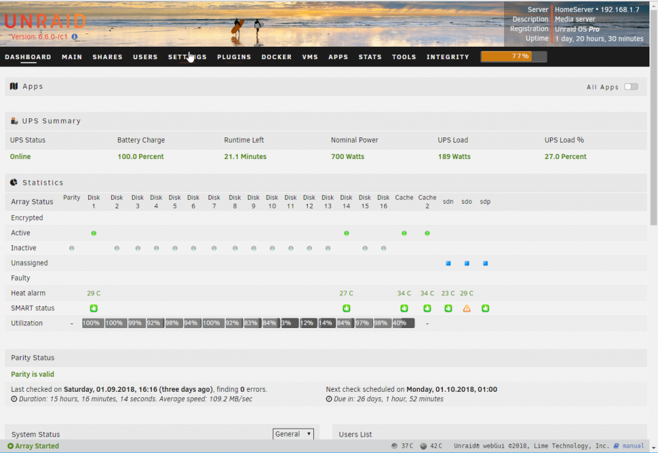
Task: Click Parity inactive grey indicator
Action: tap(72, 249)
